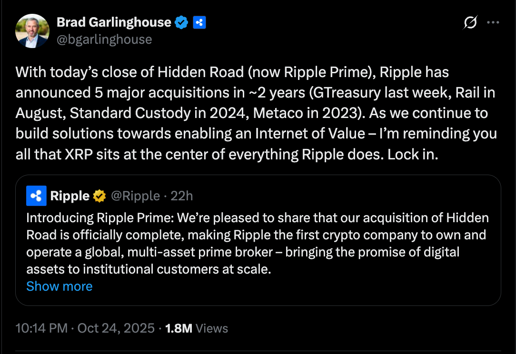
Task: Click the quoted tweet description text
Action: pyautogui.click(x=257, y=243)
